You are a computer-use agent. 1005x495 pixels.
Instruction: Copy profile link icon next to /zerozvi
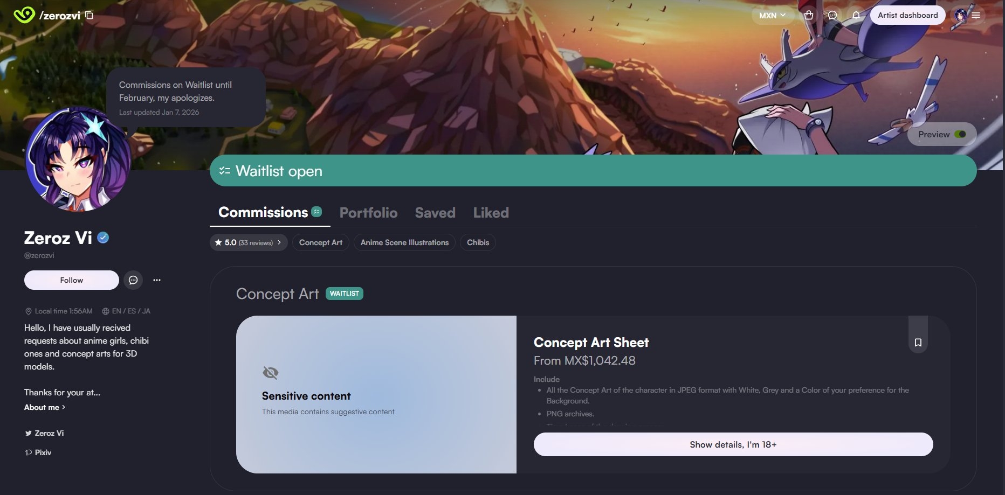(90, 15)
